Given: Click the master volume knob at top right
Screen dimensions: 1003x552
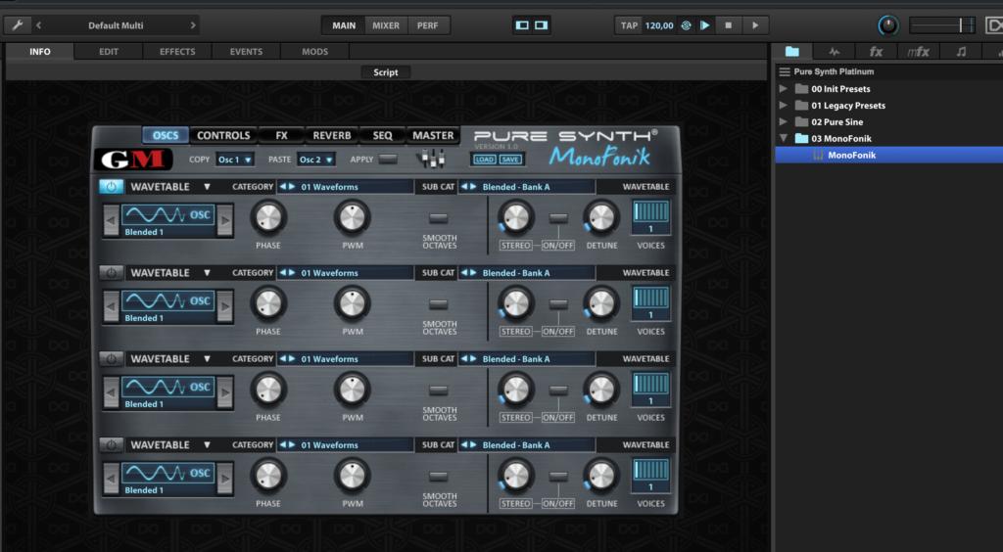Looking at the screenshot, I should 887,25.
